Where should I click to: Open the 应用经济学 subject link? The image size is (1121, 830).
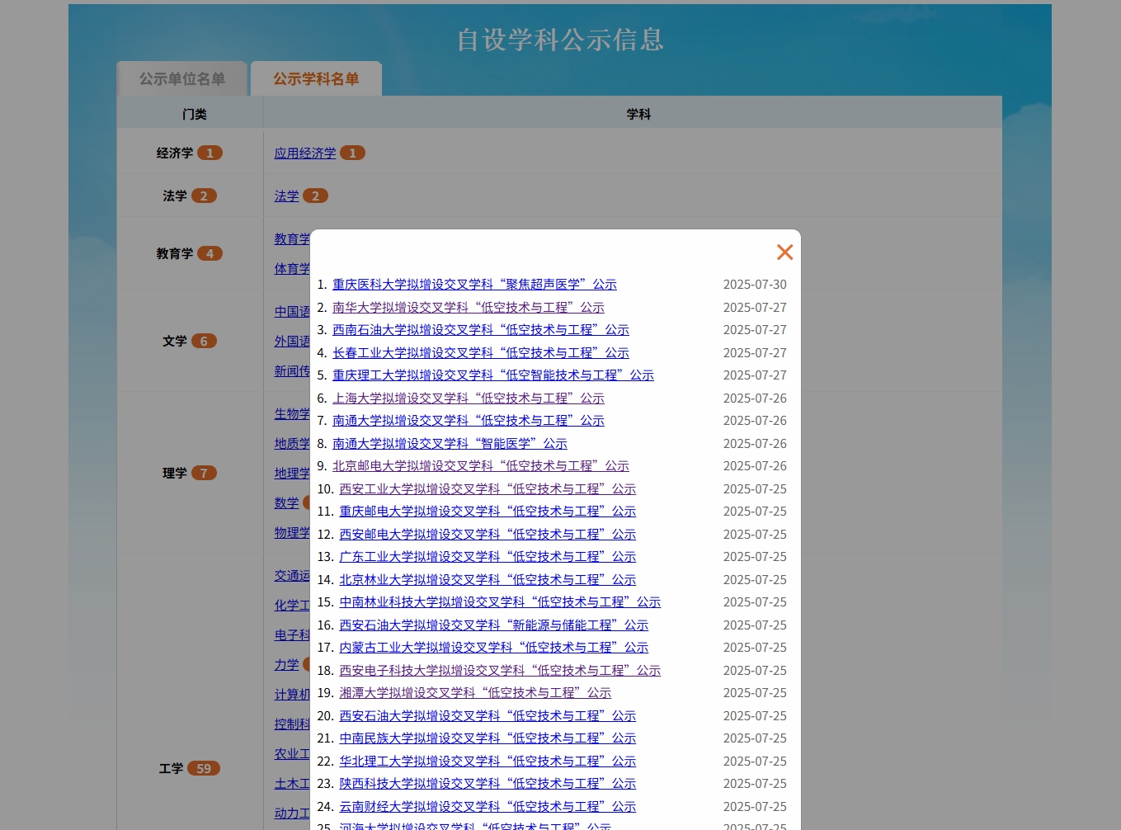304,153
